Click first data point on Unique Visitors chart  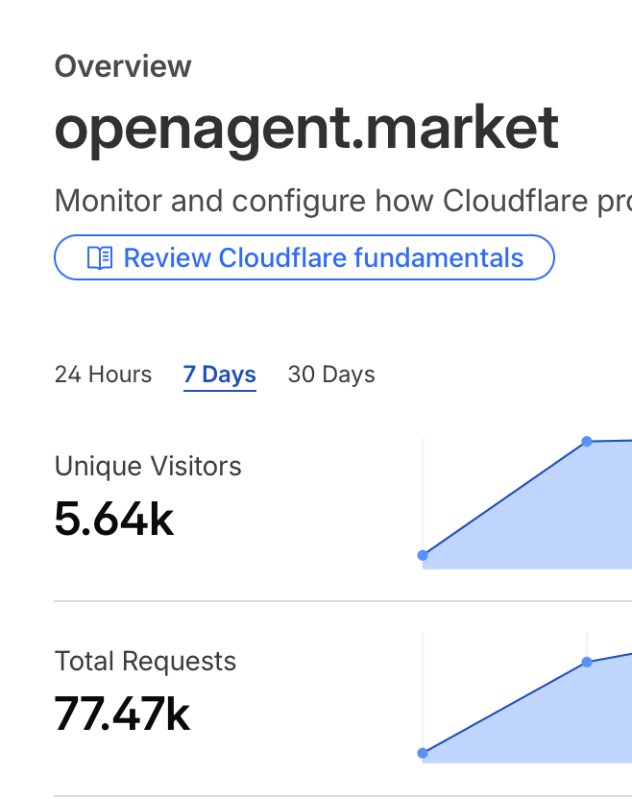[x=423, y=555]
